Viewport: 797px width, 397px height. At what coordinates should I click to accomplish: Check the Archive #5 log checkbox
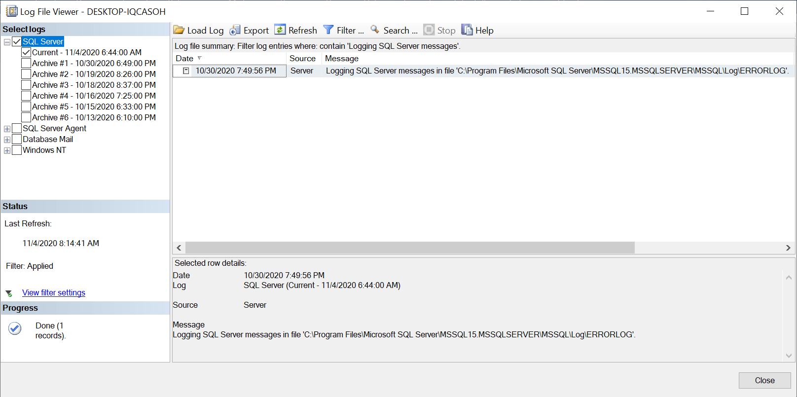(x=26, y=107)
